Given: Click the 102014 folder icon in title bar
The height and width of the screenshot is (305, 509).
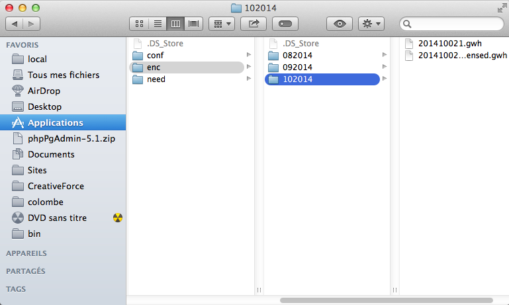Looking at the screenshot, I should pos(236,8).
